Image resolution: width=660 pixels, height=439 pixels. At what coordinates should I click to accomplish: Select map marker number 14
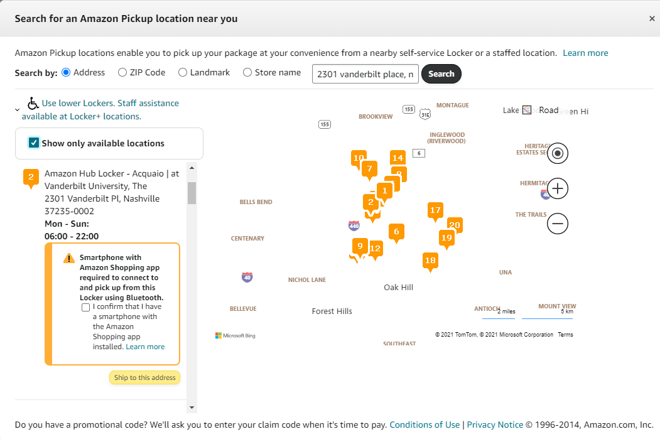pyautogui.click(x=398, y=158)
